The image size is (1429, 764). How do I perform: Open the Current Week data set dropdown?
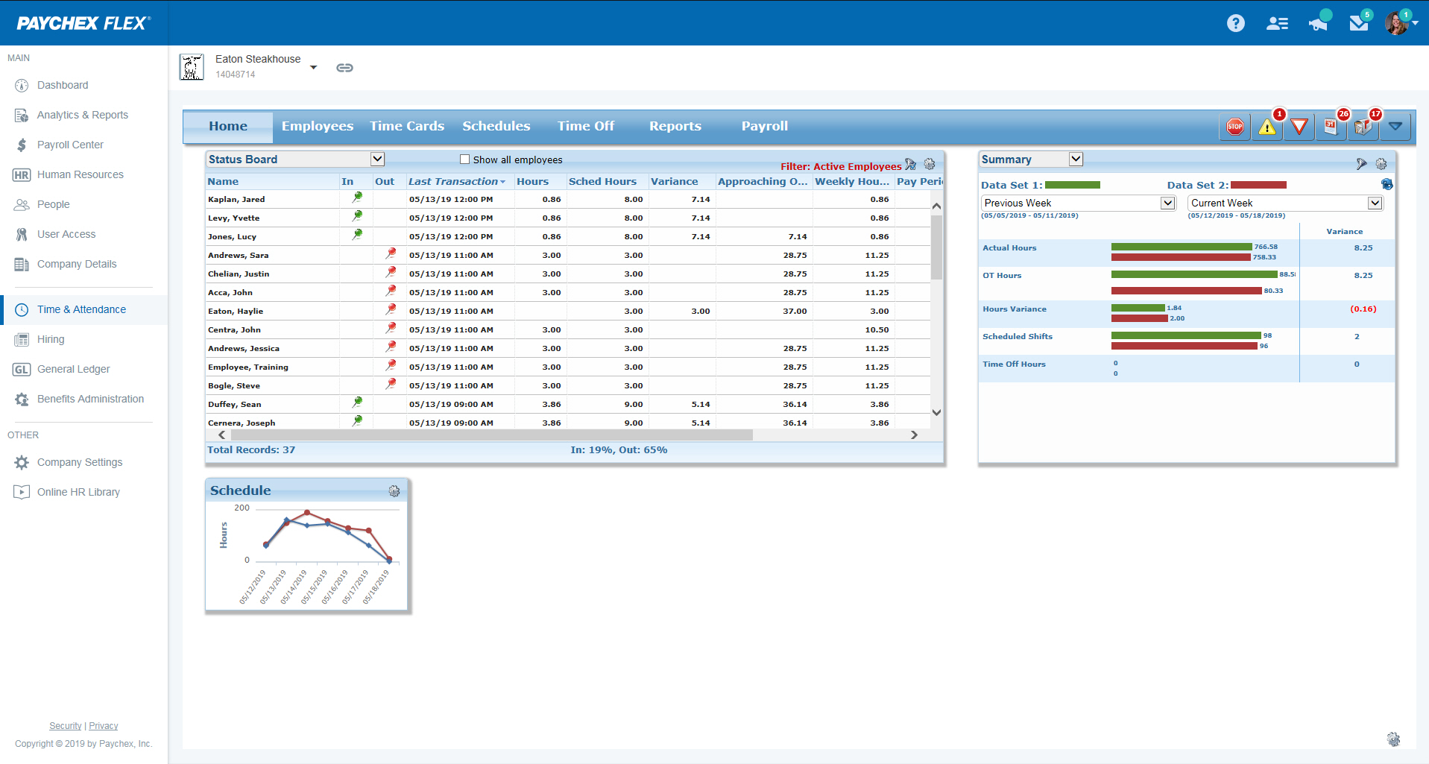tap(1375, 203)
